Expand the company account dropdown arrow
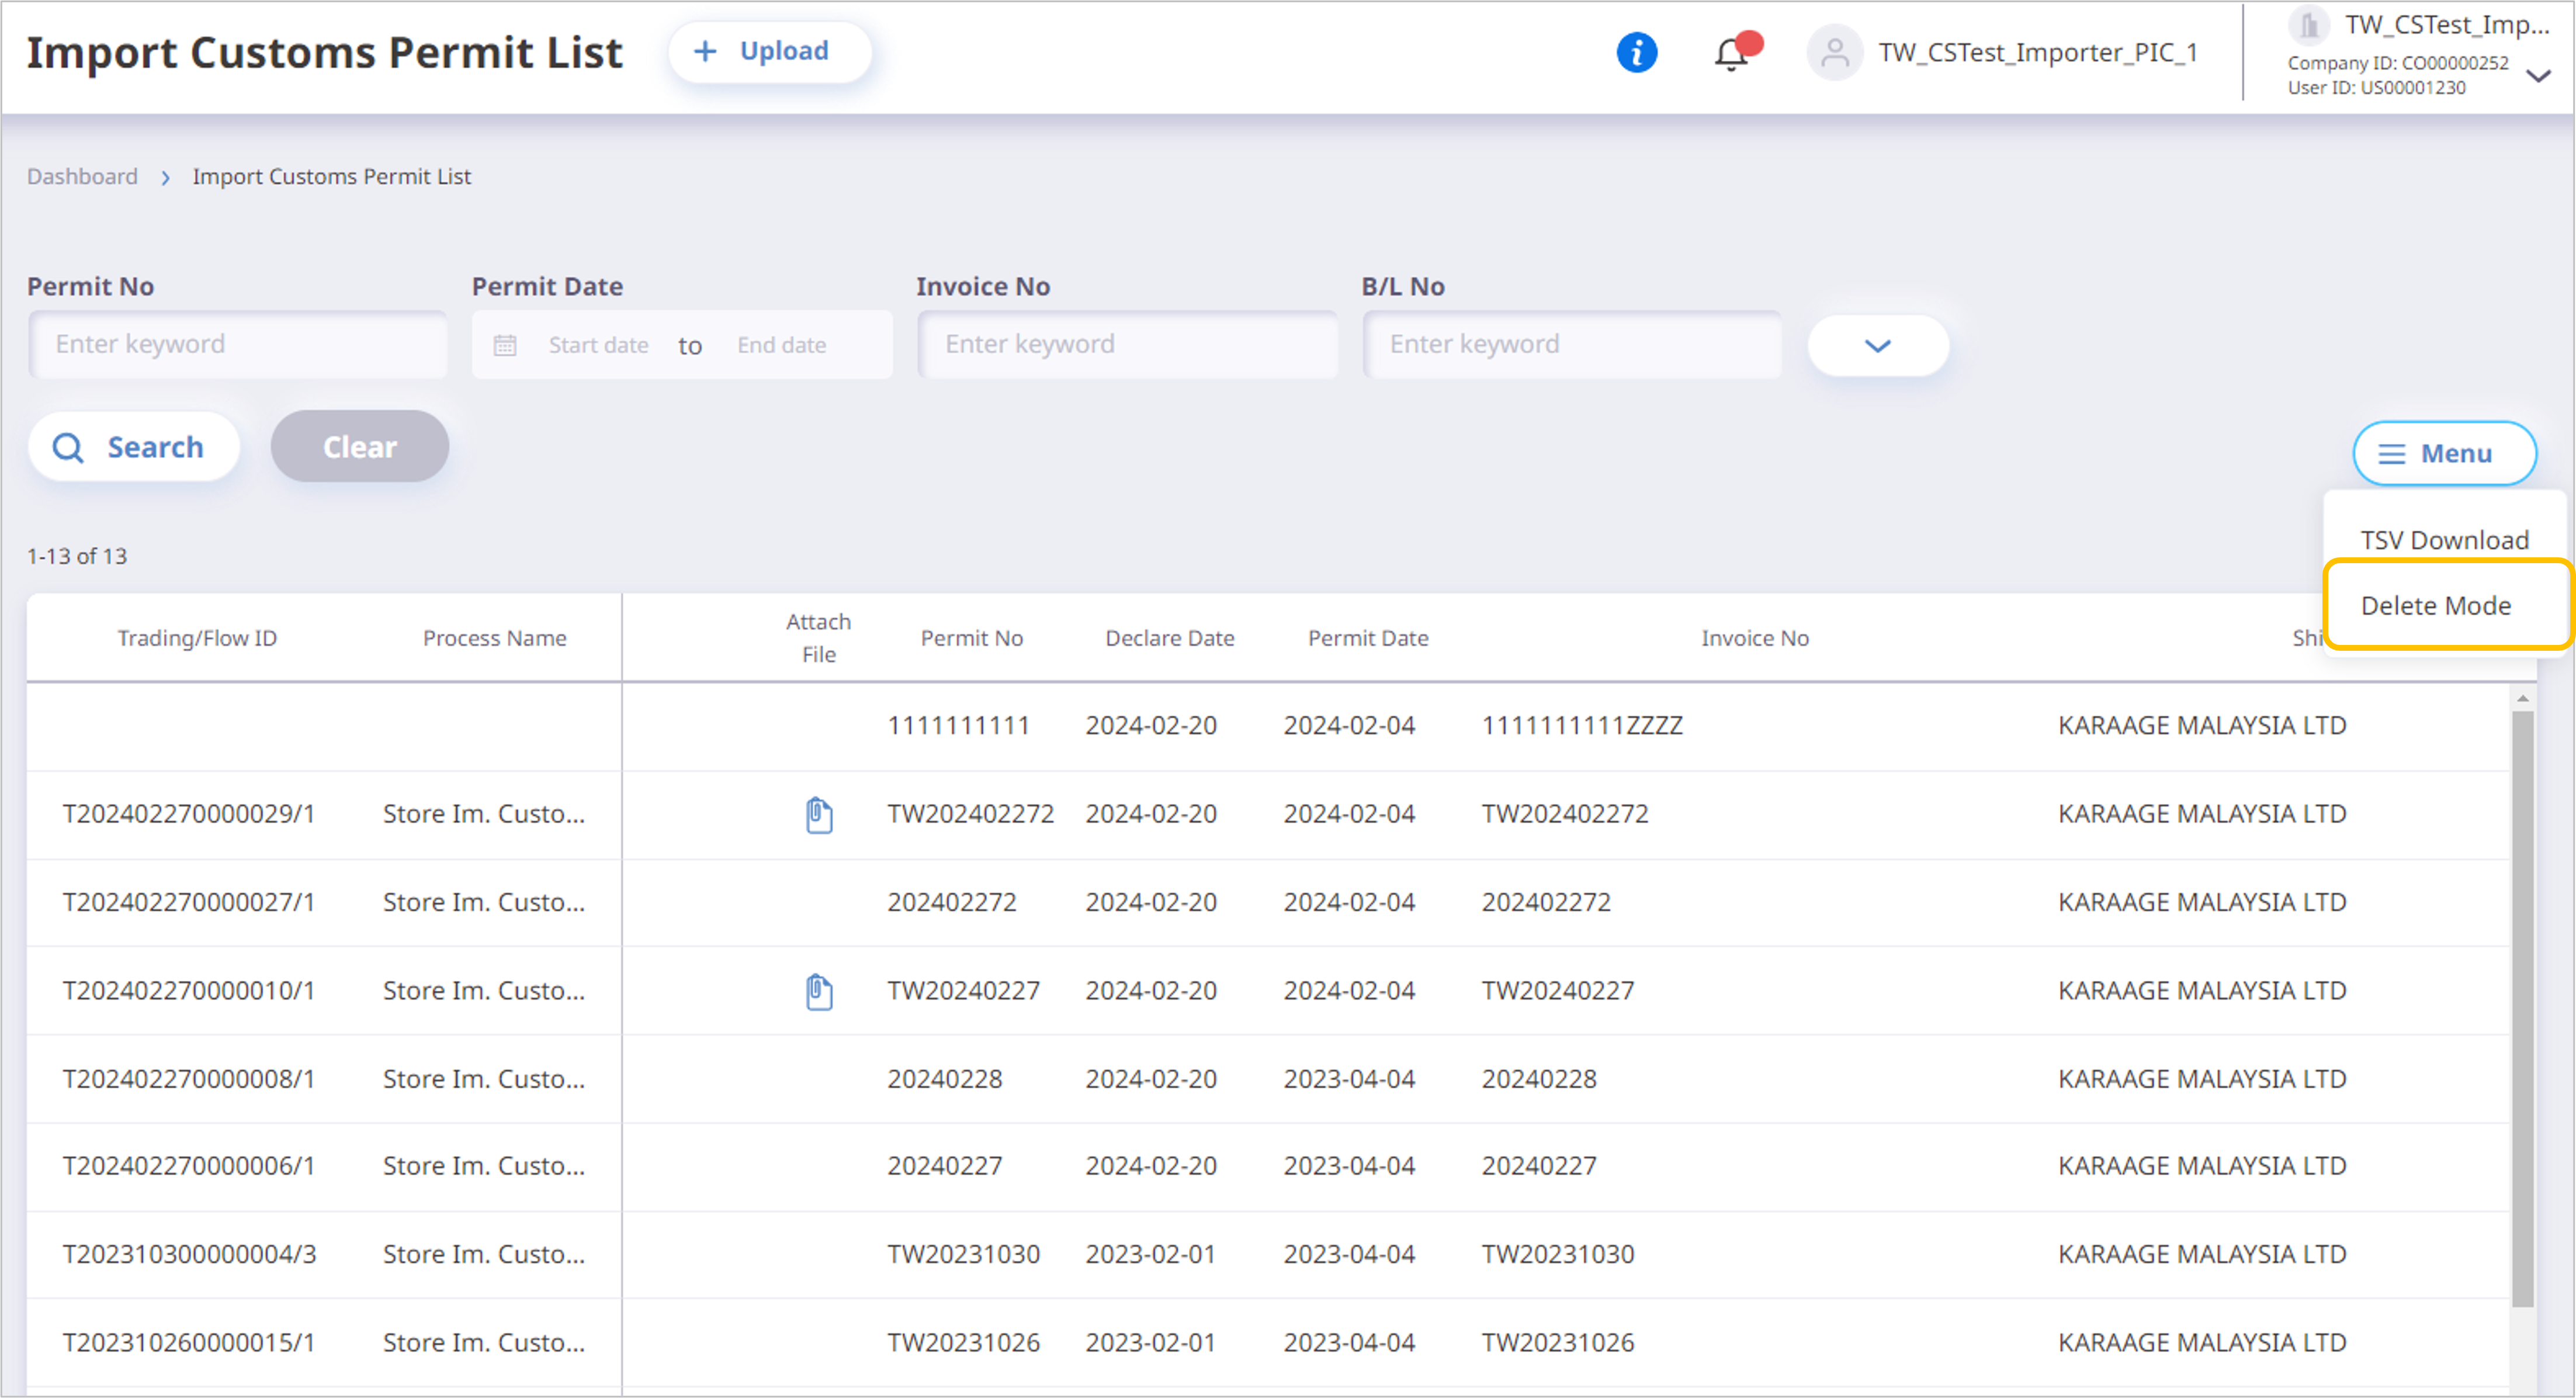2576x1398 pixels. click(2538, 76)
